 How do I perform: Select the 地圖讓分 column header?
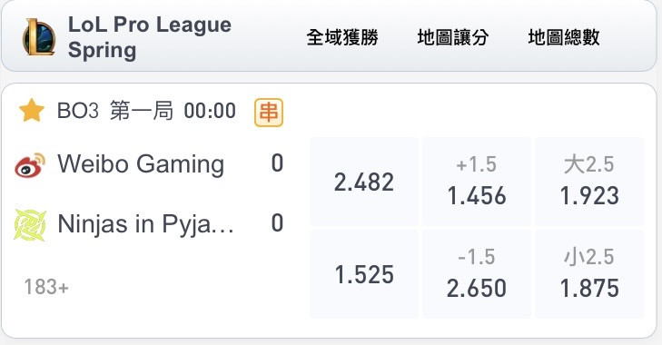tap(453, 37)
